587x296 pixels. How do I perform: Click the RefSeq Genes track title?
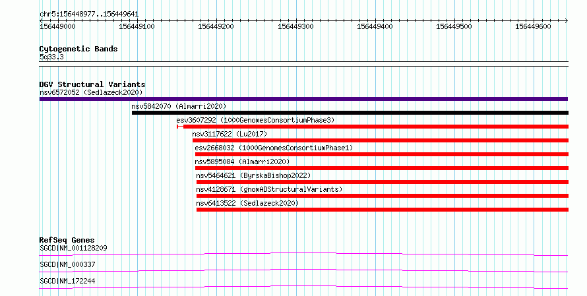pyautogui.click(x=67, y=240)
